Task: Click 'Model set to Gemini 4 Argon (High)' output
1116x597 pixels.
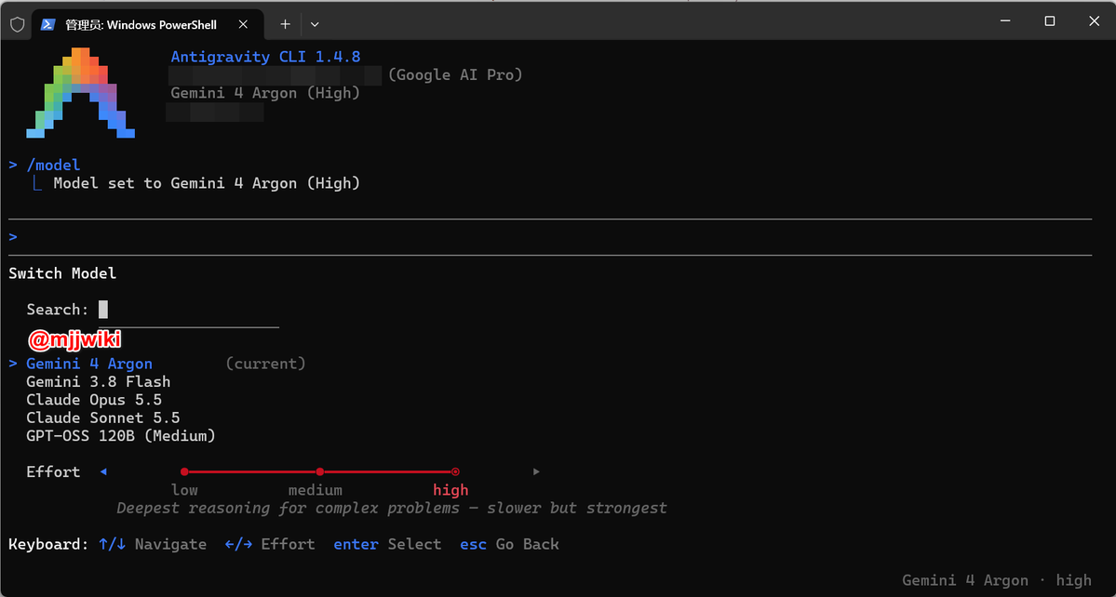Action: pos(207,183)
